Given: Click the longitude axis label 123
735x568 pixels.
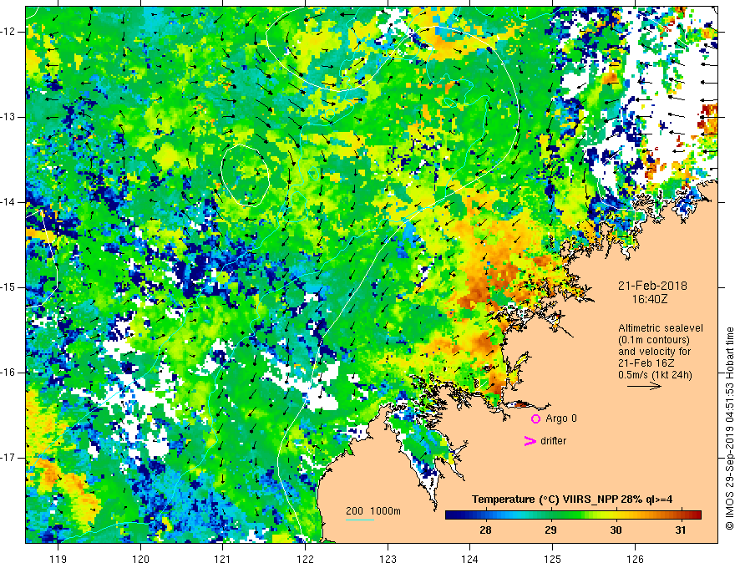Looking at the screenshot, I should (388, 559).
